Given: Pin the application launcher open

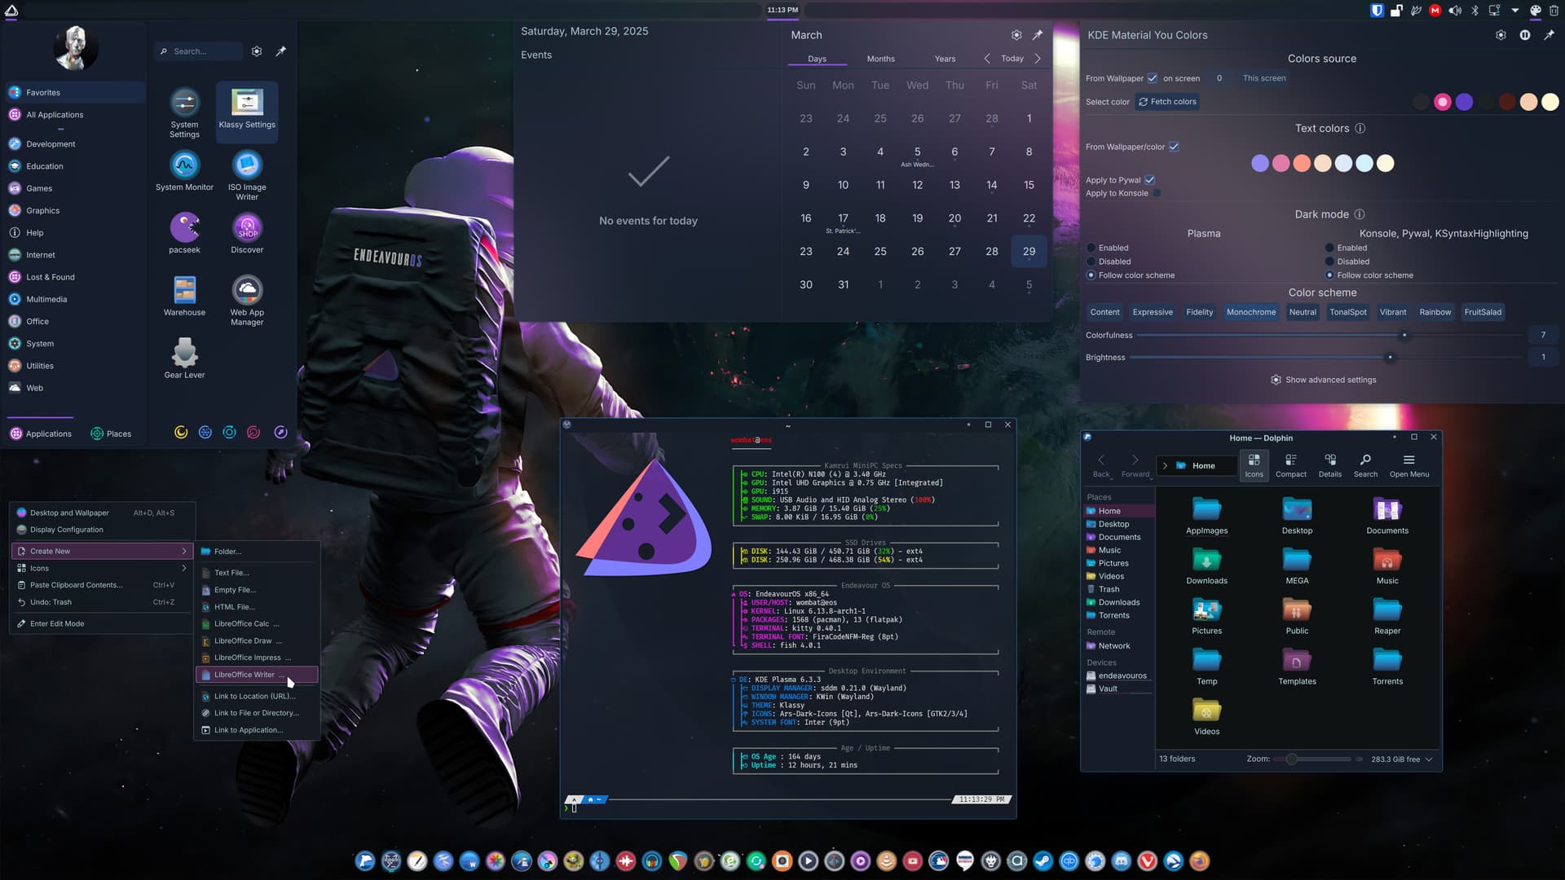Looking at the screenshot, I should (280, 51).
